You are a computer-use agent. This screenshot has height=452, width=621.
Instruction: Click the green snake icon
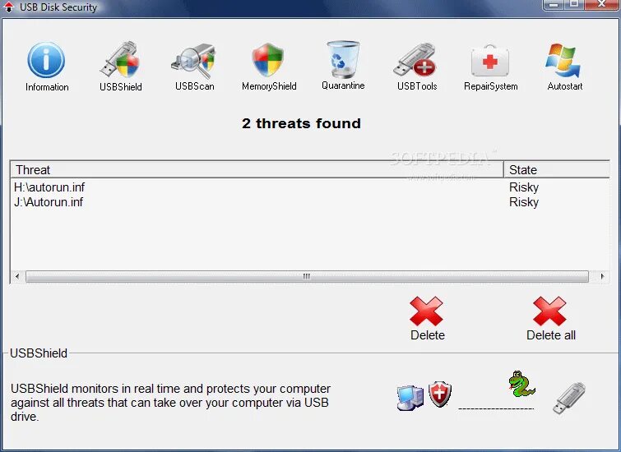521,384
